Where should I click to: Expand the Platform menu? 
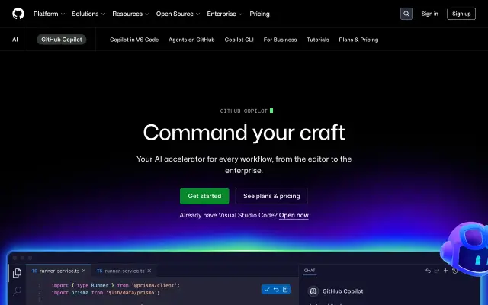tap(49, 14)
